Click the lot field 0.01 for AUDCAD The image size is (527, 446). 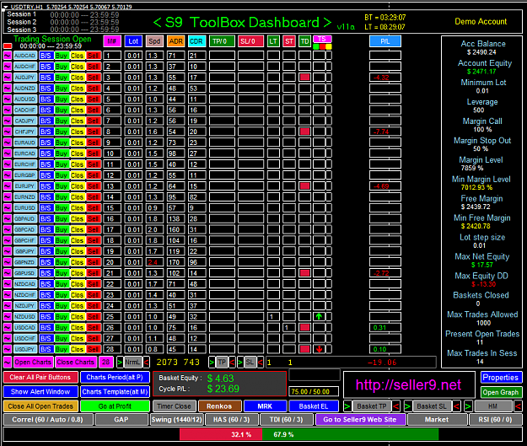click(133, 56)
